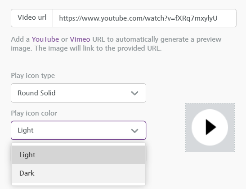Screen dimensions: 246x189
Task: Click chevron arrow on Round Solid dropdown
Action: pos(134,93)
